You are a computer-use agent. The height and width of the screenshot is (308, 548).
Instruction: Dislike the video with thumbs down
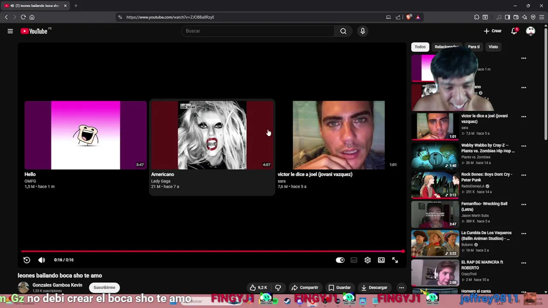coord(278,287)
